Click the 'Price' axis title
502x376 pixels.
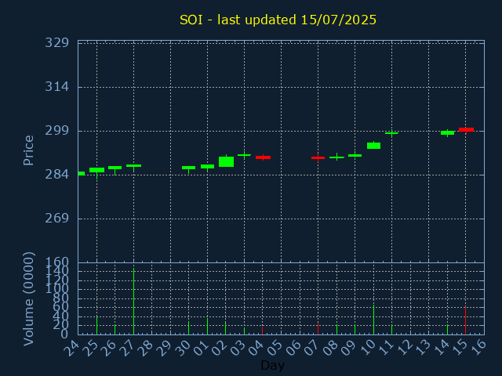[x=28, y=150]
